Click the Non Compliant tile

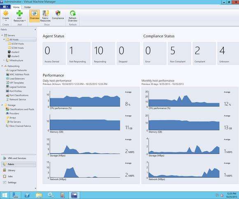point(179,53)
